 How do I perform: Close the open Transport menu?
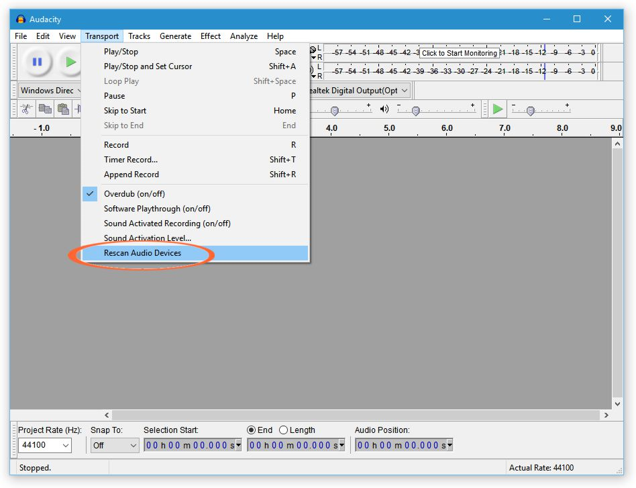(x=102, y=36)
